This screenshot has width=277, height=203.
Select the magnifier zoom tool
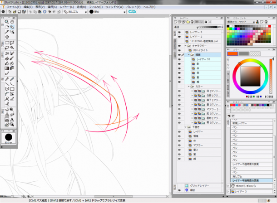[x=7, y=22]
